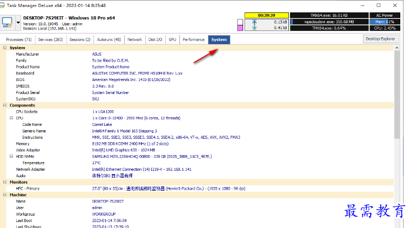Switch to the Processes (71) tab
Image resolution: width=410 pixels, height=228 pixels.
(19, 39)
